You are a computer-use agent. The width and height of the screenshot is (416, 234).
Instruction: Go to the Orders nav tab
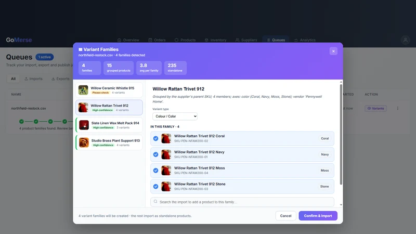click(x=157, y=40)
